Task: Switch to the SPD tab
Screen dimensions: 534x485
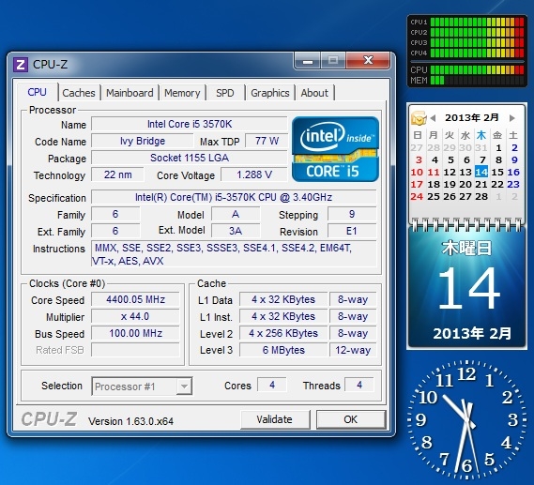Action: pos(225,93)
